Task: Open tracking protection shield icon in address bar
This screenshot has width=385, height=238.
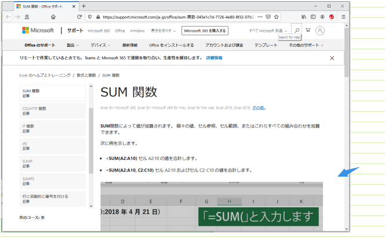Action: click(x=90, y=17)
